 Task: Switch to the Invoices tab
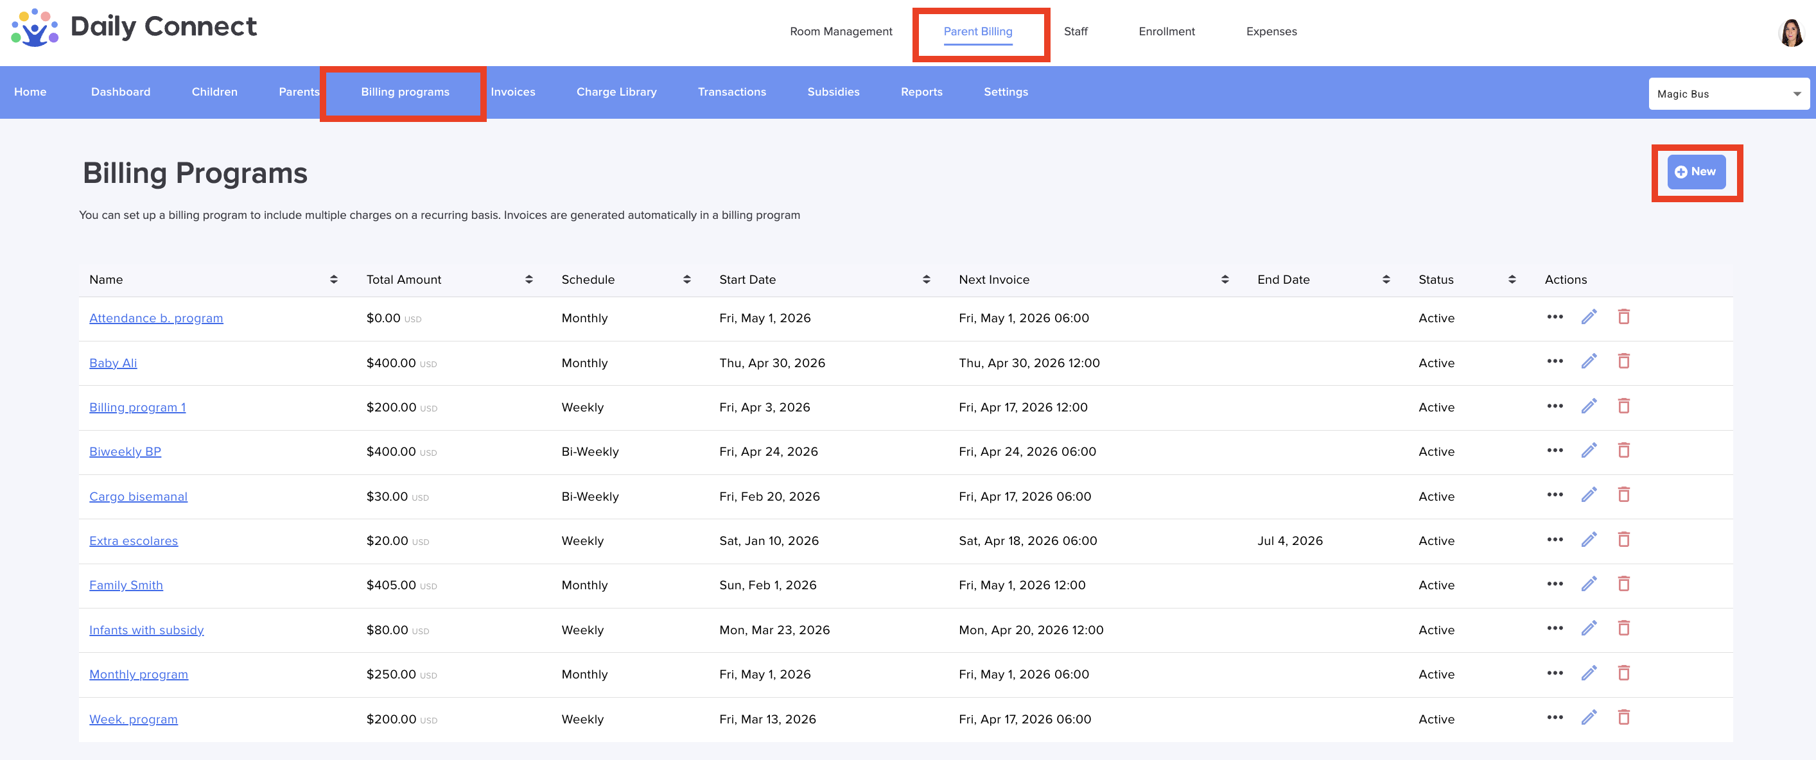coord(512,92)
